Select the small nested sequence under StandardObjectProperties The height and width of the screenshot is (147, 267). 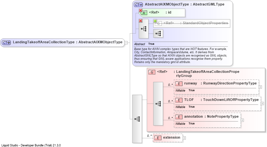click(158, 34)
